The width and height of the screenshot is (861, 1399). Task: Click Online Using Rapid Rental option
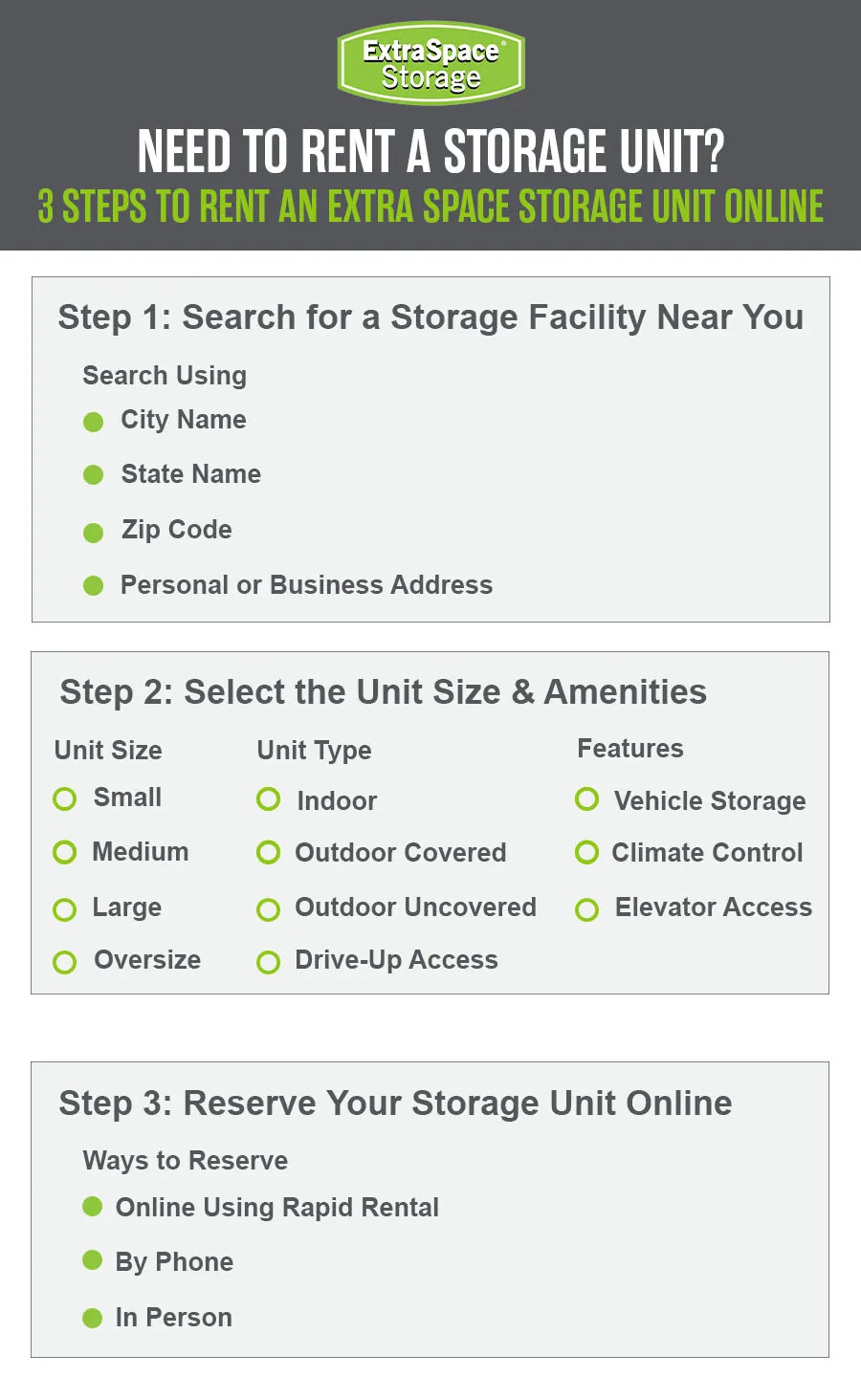pyautogui.click(x=276, y=1208)
